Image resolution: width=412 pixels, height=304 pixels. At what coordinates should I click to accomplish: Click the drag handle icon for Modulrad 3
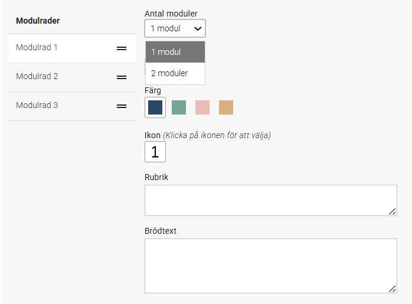click(x=122, y=106)
